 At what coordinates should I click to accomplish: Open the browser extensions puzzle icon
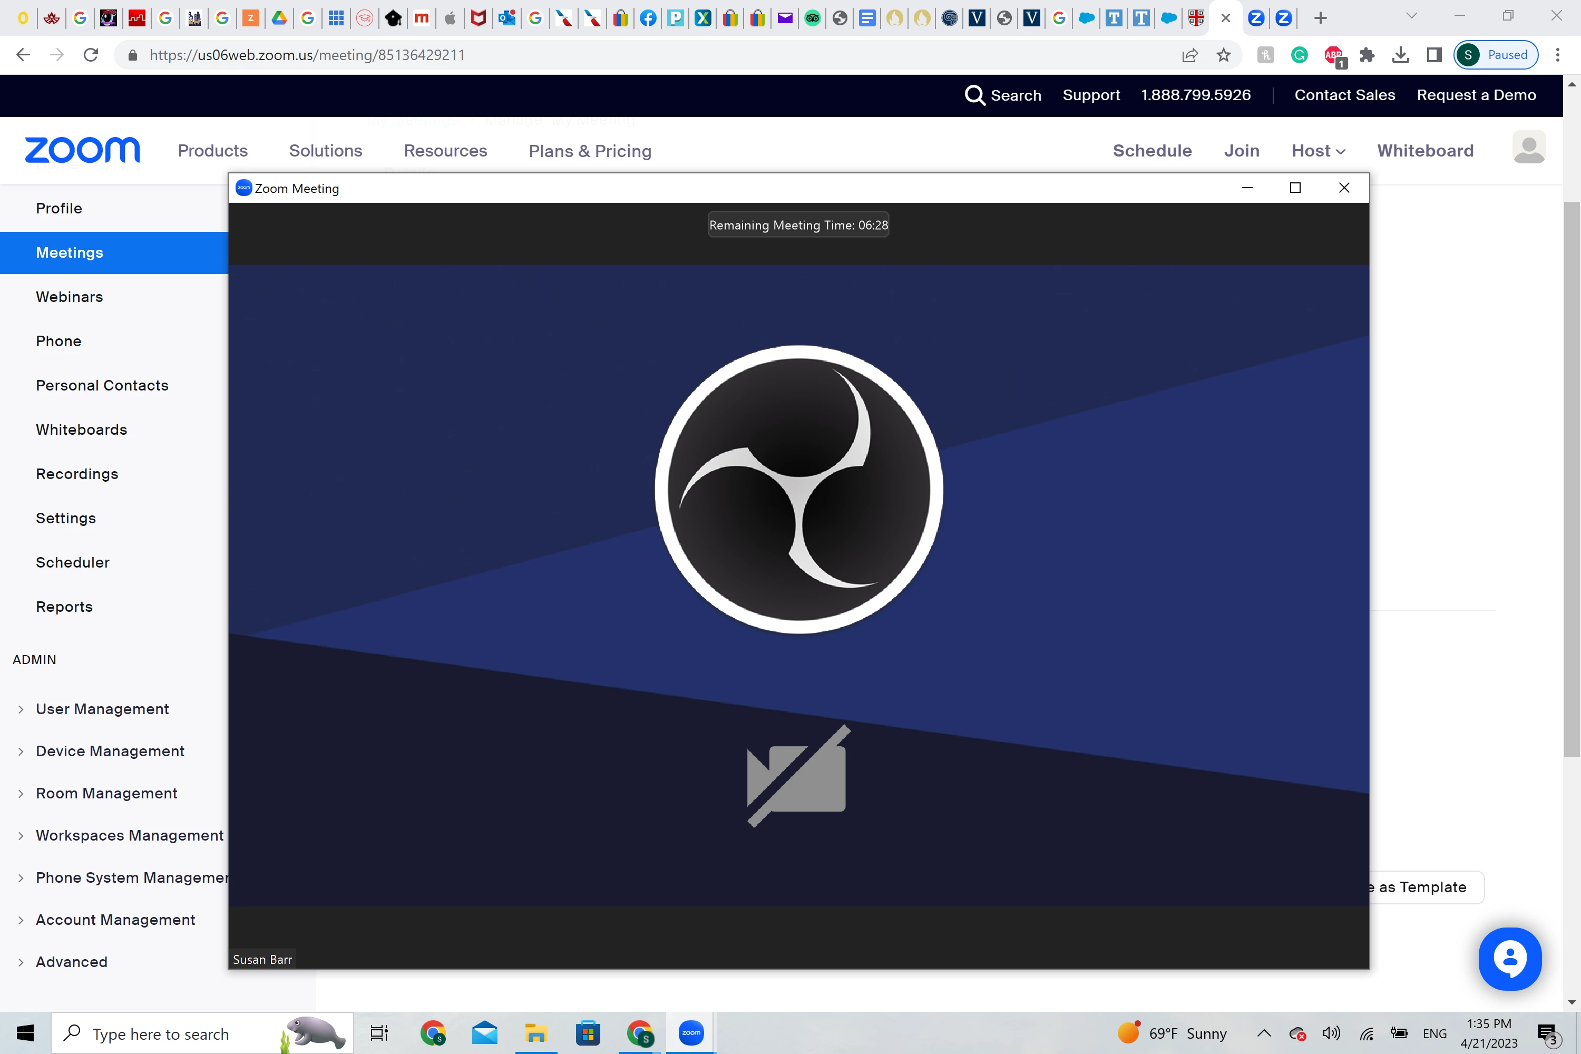pos(1367,55)
